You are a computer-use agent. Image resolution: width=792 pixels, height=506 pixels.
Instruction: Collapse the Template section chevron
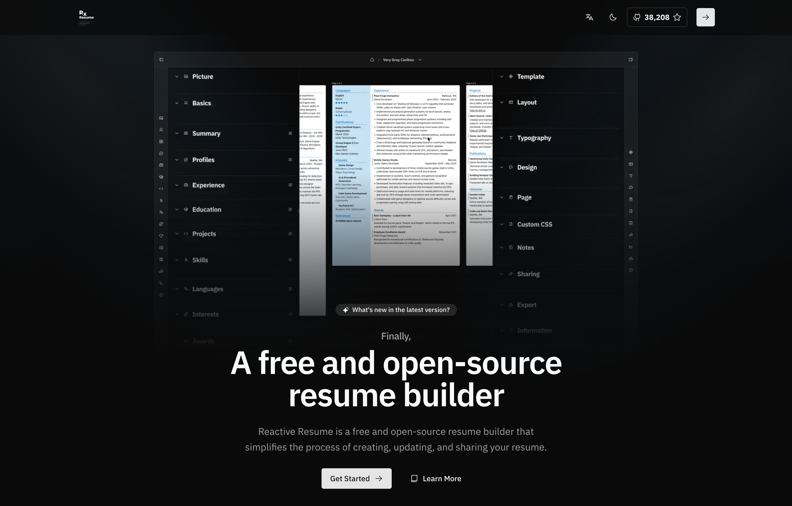pyautogui.click(x=501, y=77)
